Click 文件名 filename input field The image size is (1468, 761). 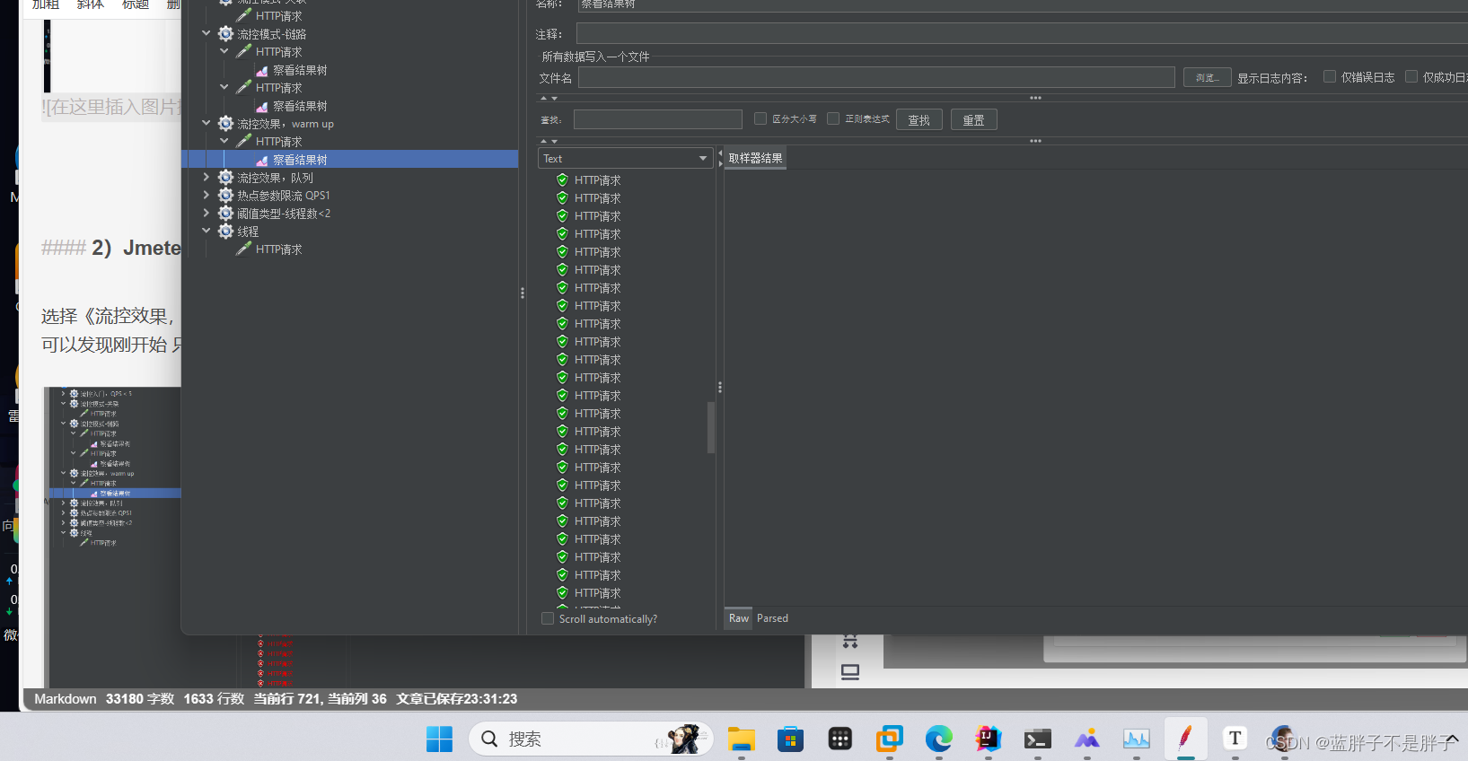click(x=876, y=78)
